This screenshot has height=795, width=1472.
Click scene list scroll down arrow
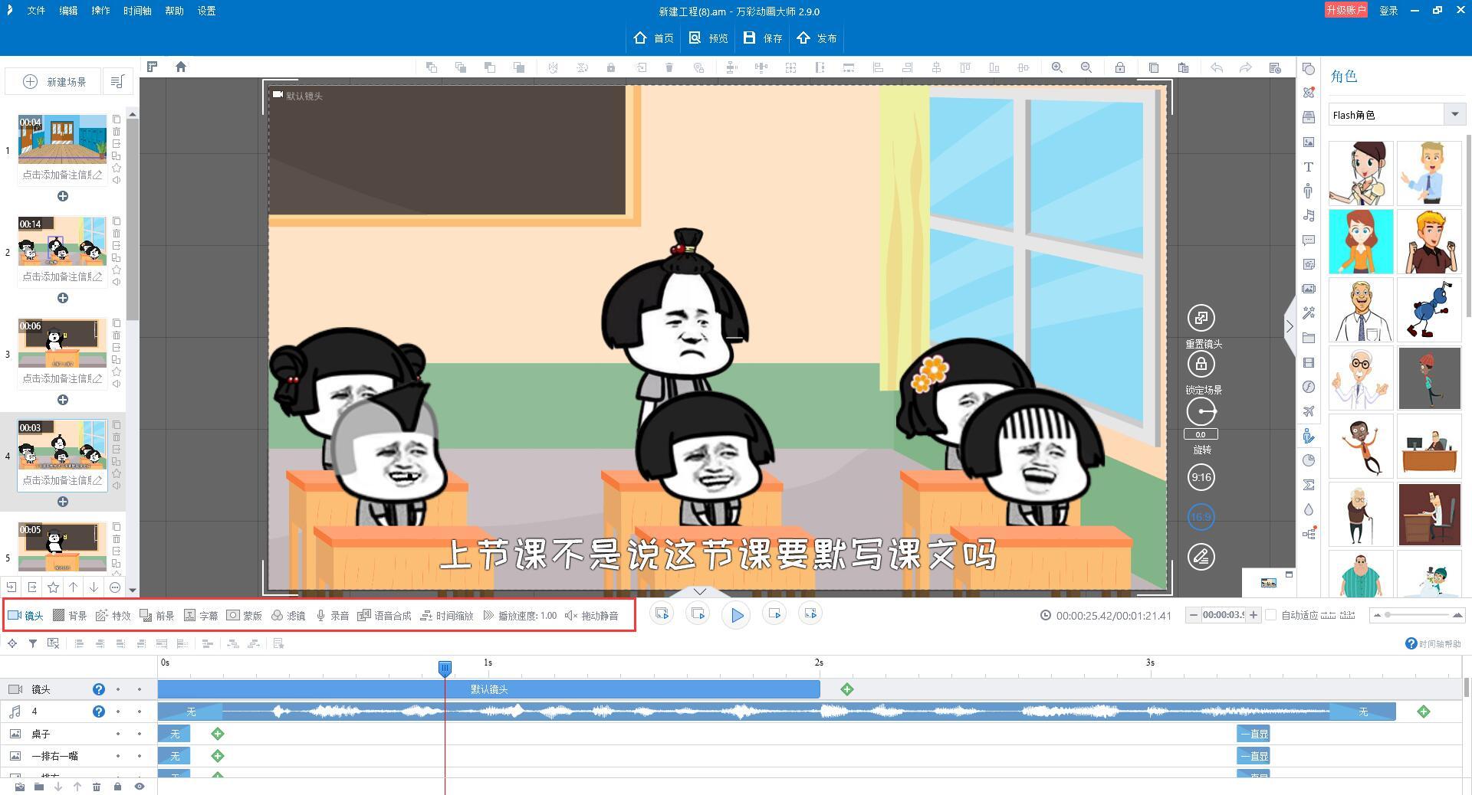(x=133, y=590)
